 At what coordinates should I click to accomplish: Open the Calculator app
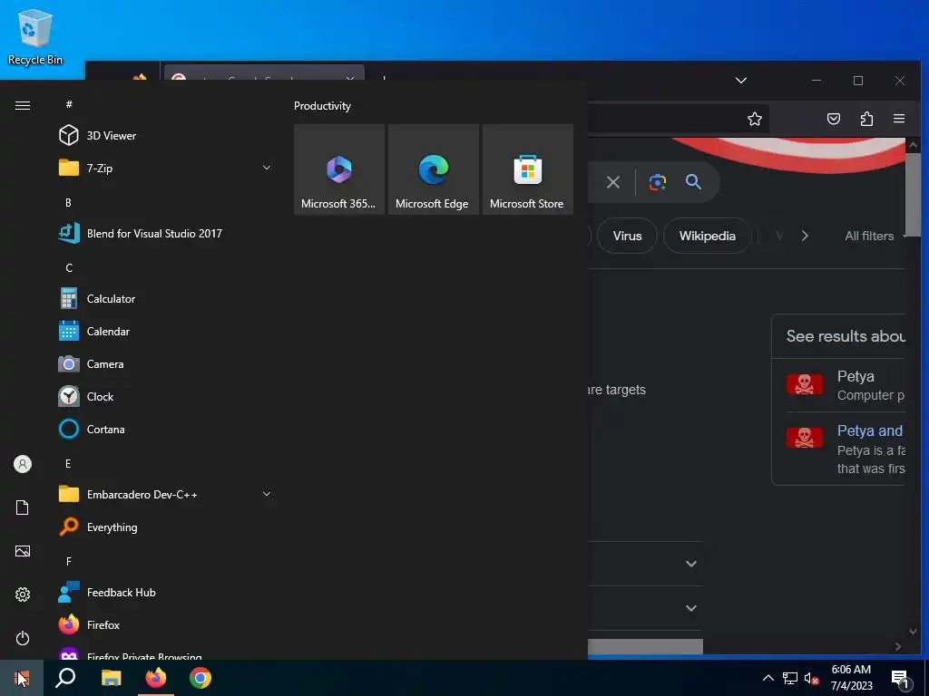coord(166,299)
